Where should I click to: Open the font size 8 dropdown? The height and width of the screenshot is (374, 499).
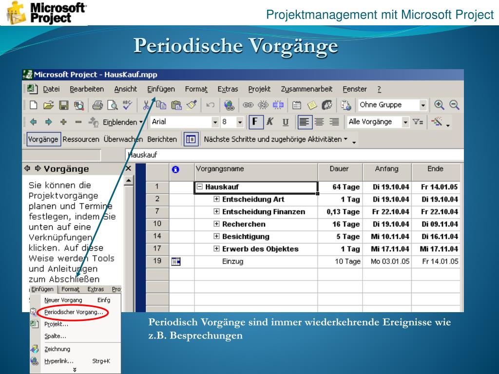(x=240, y=122)
